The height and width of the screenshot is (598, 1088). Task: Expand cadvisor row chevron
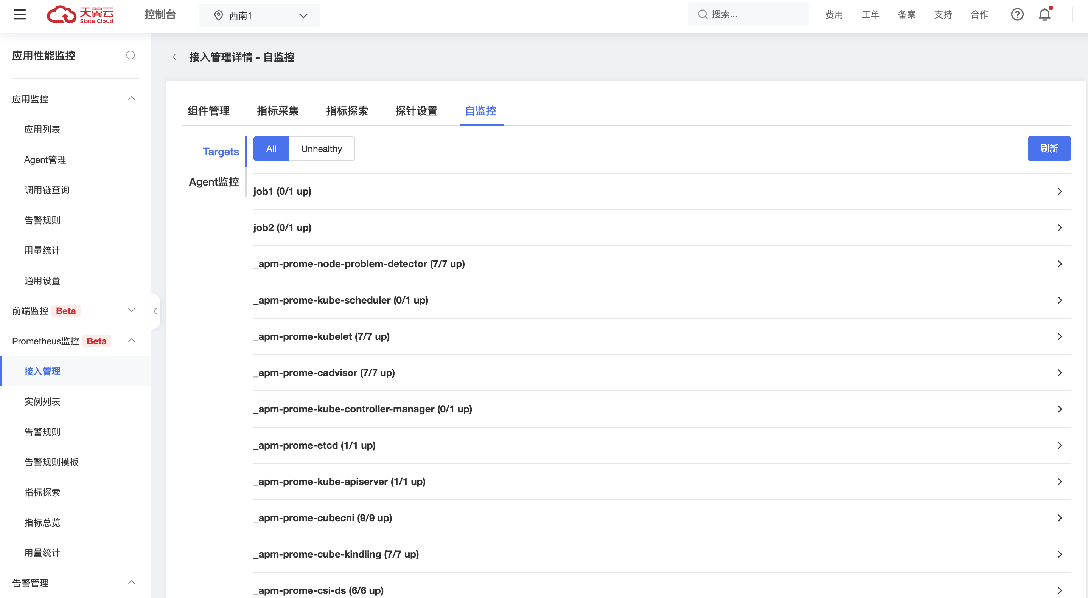(1060, 373)
